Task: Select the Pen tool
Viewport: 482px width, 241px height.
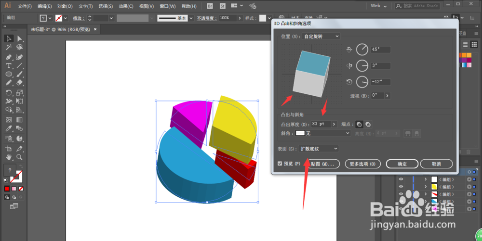Action: click(9, 57)
